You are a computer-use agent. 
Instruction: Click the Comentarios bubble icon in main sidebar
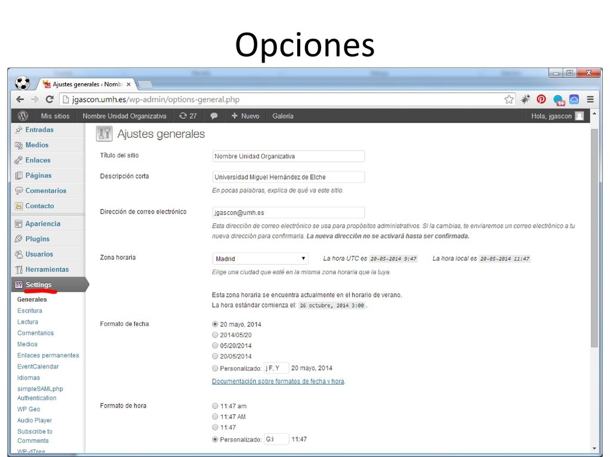[18, 191]
